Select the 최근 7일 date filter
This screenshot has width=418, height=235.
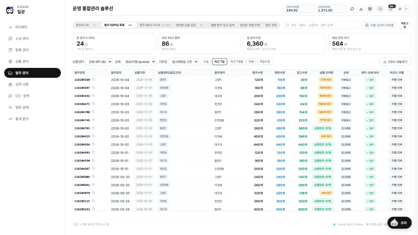point(219,62)
